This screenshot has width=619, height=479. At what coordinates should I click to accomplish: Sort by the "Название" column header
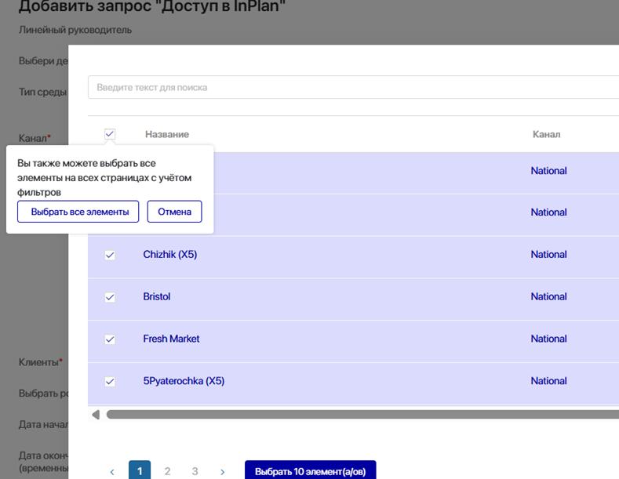pyautogui.click(x=166, y=135)
